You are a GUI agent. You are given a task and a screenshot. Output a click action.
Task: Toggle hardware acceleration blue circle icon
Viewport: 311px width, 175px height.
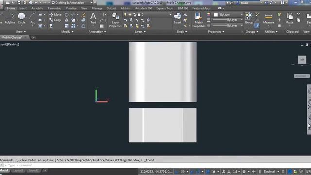point(290,172)
